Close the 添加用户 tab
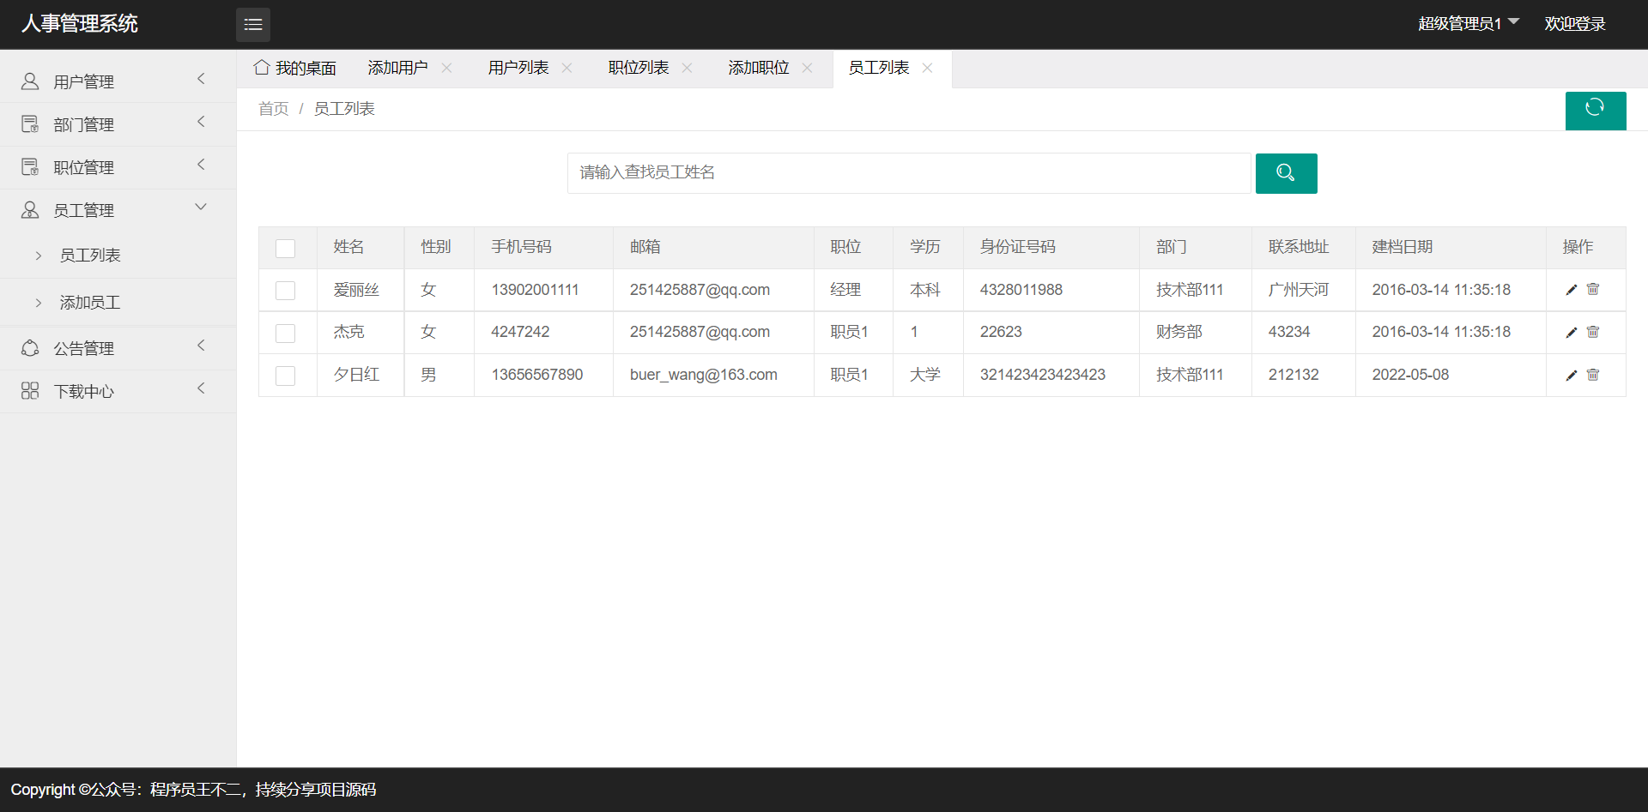Viewport: 1648px width, 812px height. tap(446, 68)
